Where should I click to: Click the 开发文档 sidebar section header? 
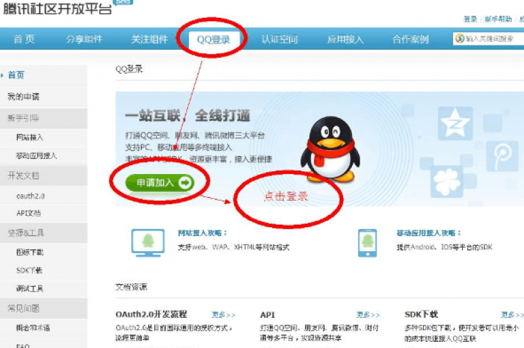[44, 175]
